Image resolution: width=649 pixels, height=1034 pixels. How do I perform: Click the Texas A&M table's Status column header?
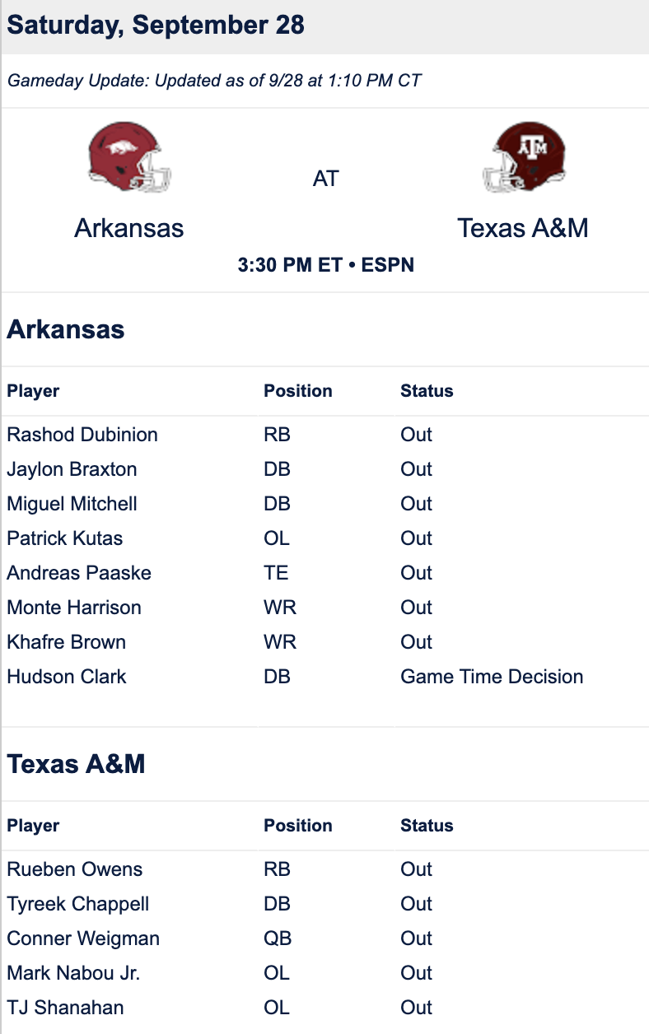tap(427, 826)
